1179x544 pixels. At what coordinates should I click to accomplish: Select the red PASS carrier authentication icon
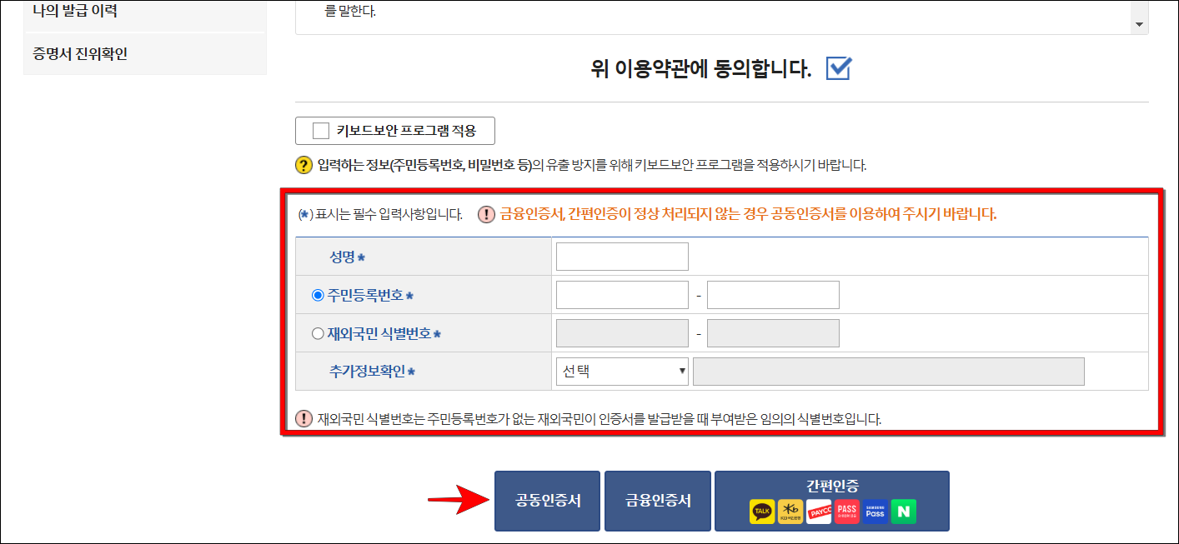847,512
